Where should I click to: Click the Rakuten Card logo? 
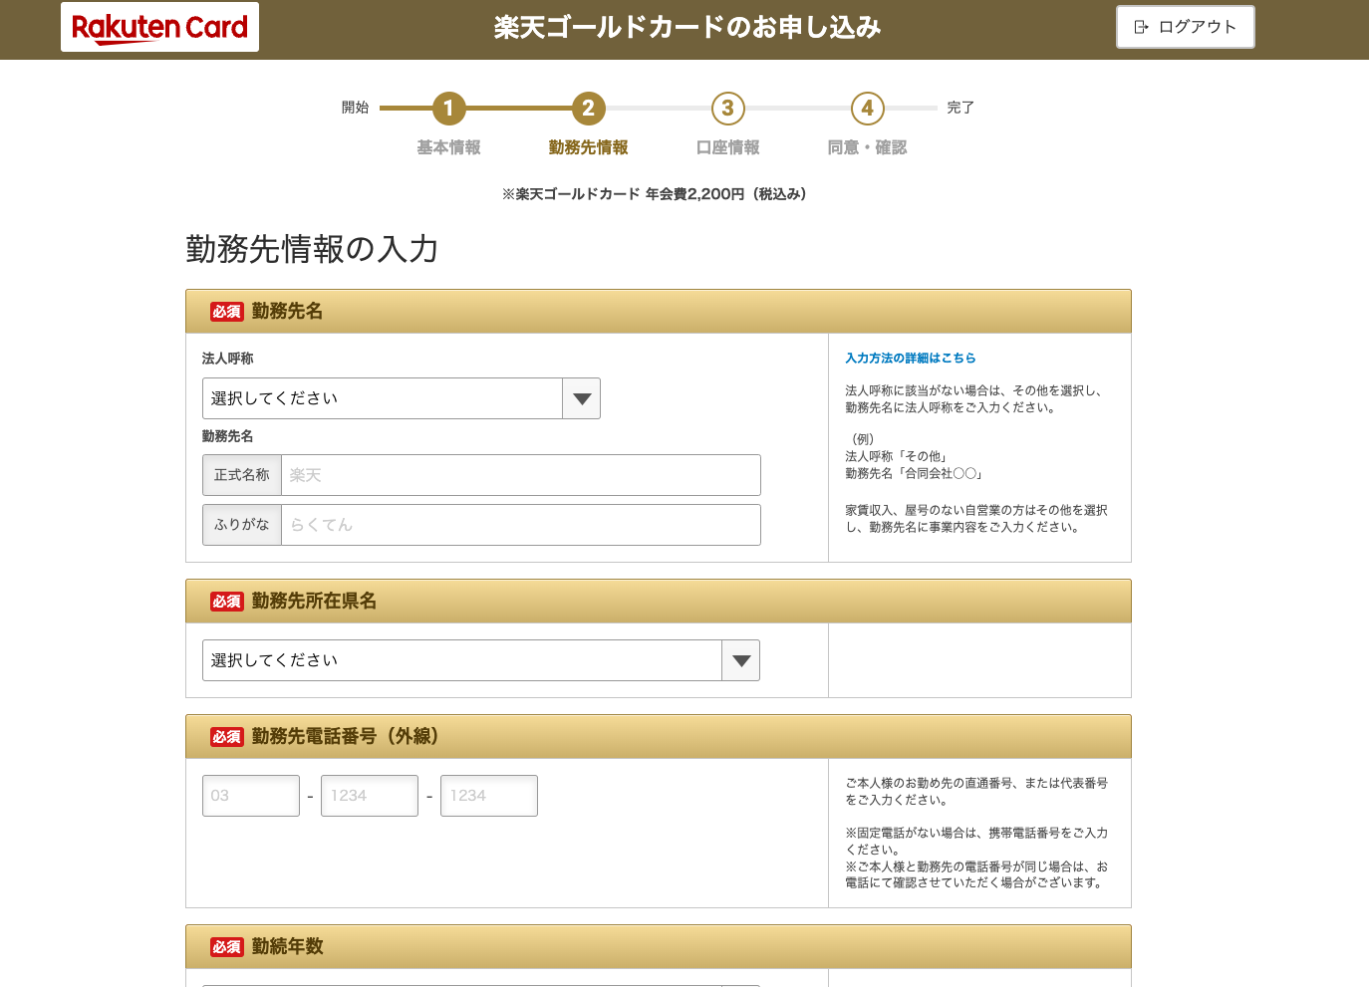159,27
